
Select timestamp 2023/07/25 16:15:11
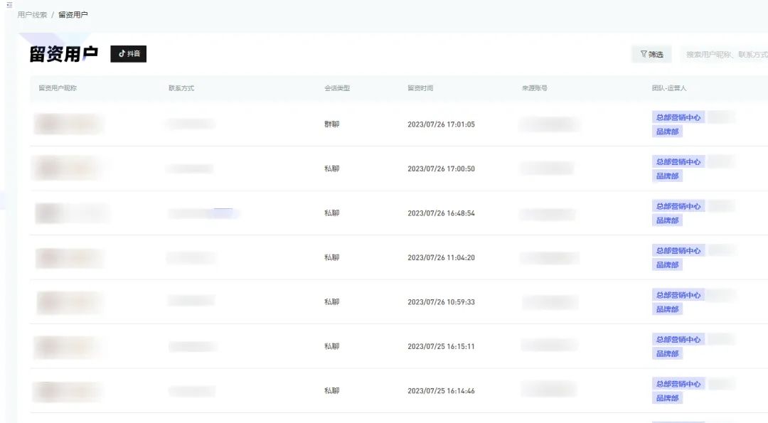442,347
